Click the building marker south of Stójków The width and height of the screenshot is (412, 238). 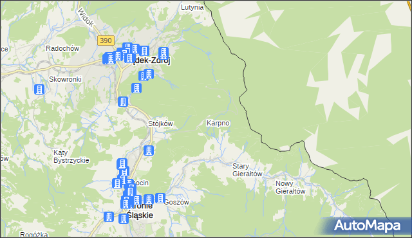point(149,151)
